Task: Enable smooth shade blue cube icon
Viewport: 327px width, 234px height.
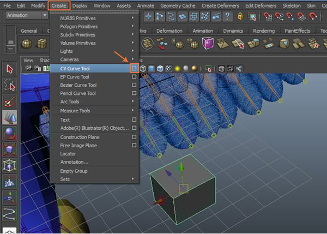Action: pos(152,69)
